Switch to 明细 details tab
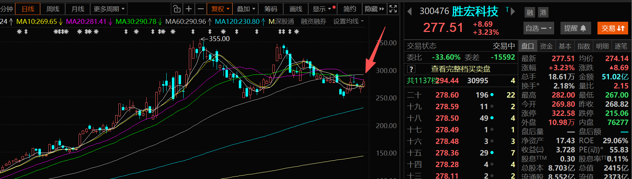 (x=602, y=46)
